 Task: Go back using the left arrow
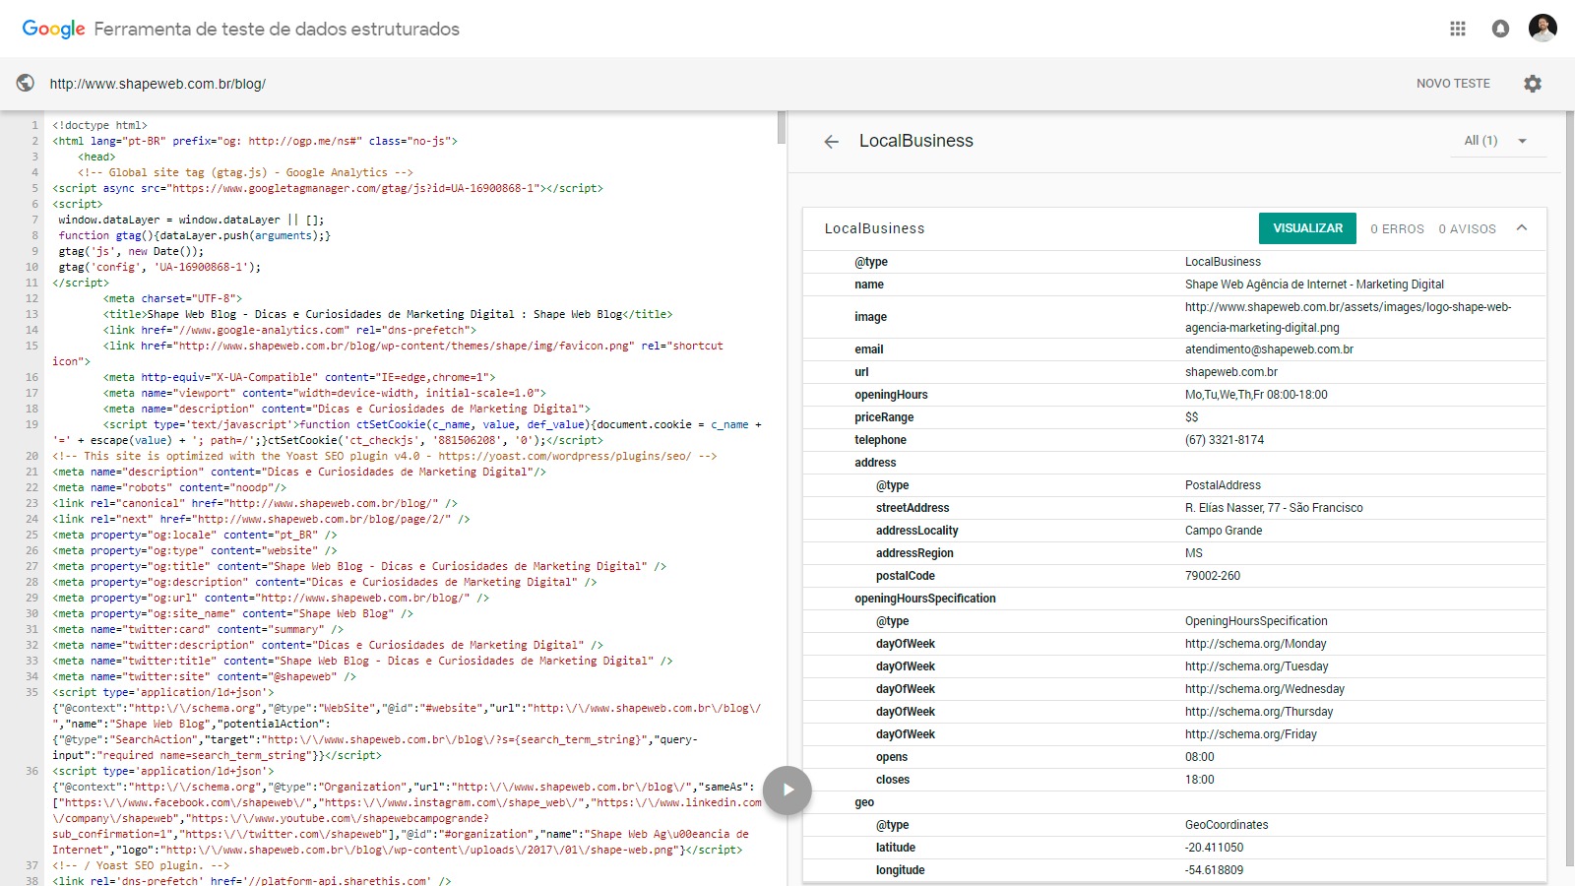(832, 142)
